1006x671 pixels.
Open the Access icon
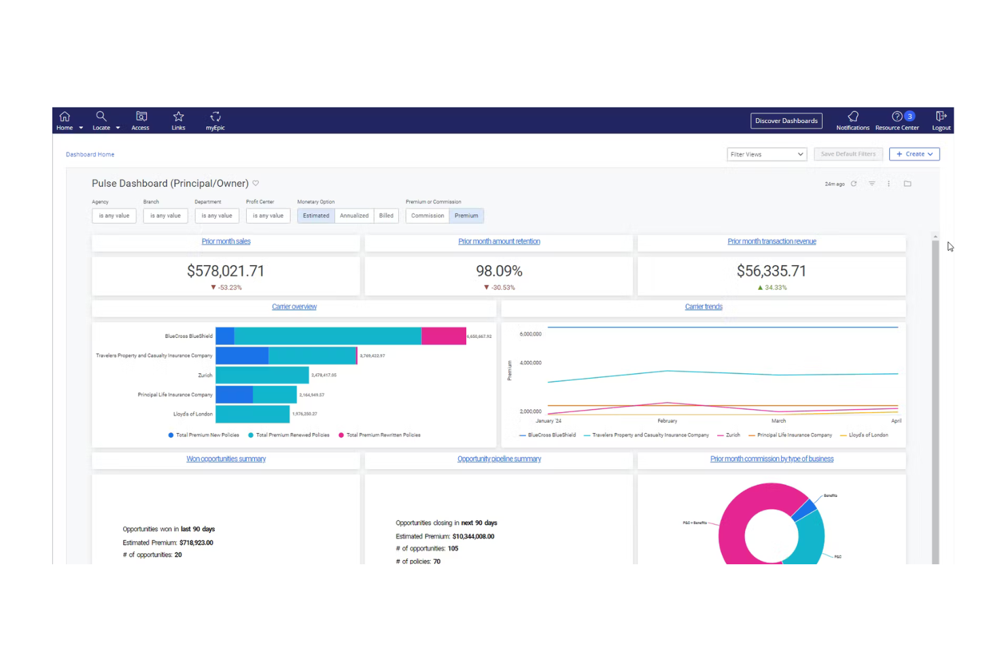(x=141, y=116)
